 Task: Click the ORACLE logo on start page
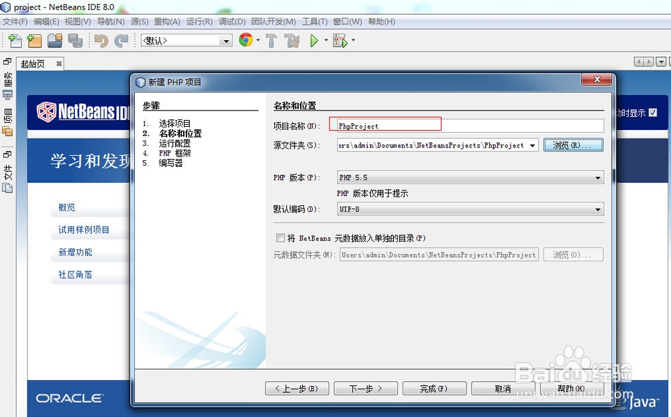point(70,398)
